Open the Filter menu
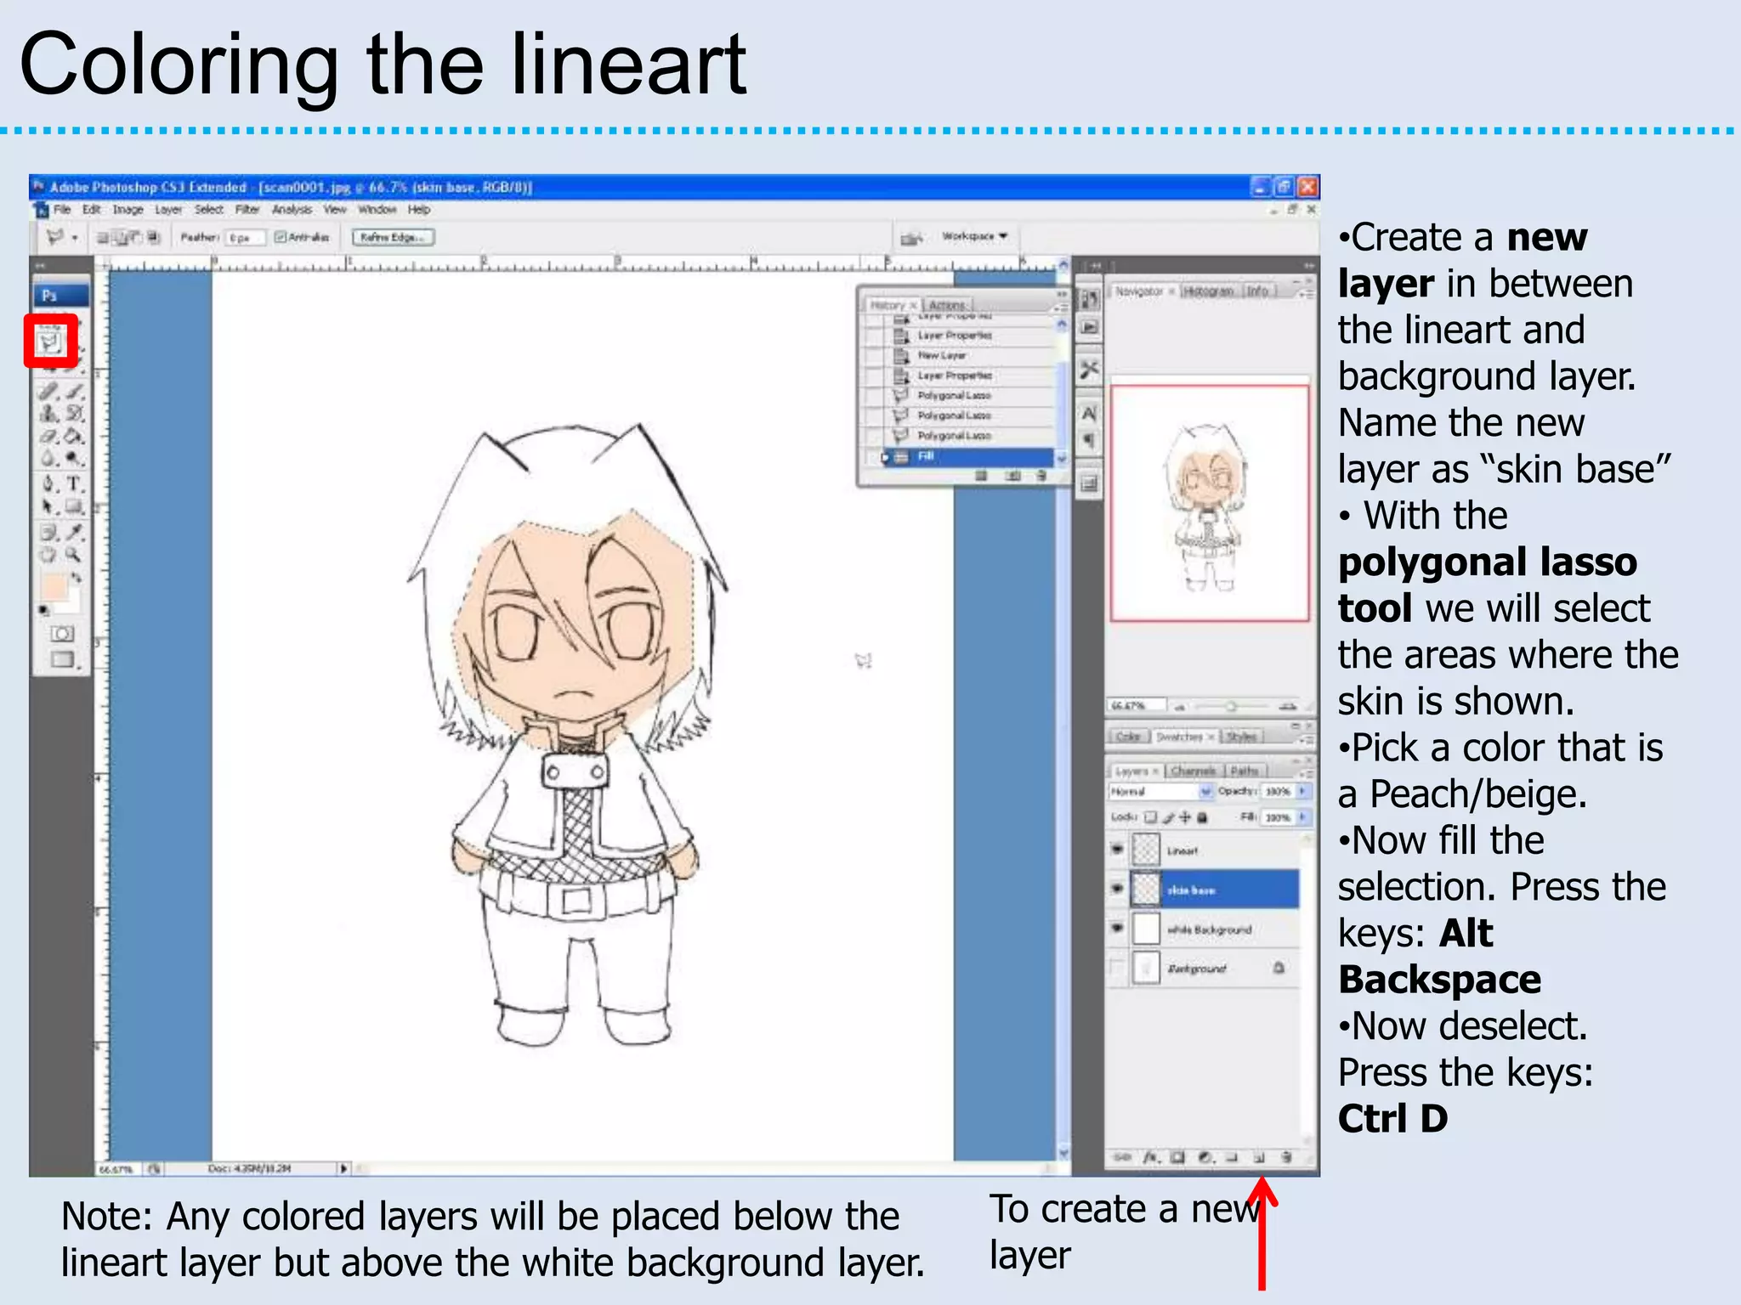Image resolution: width=1741 pixels, height=1305 pixels. [x=247, y=210]
